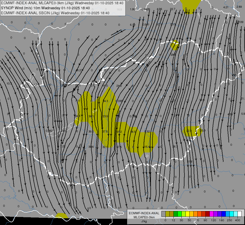The width and height of the screenshot is (245, 225).
Task: Click the map value 0.941
Action: click(146, 24)
